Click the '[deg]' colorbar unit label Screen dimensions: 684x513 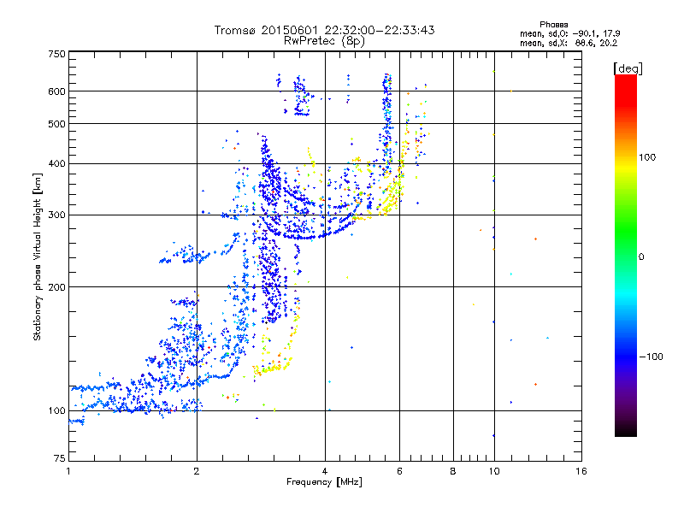tap(628, 68)
